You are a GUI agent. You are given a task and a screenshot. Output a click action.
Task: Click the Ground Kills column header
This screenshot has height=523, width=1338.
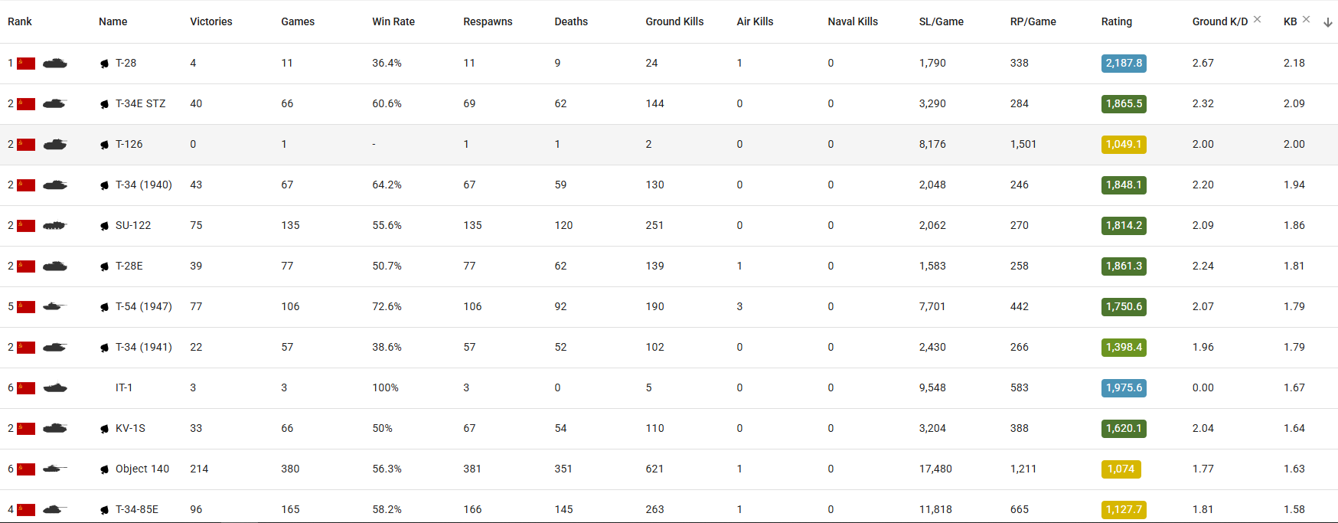tap(674, 21)
